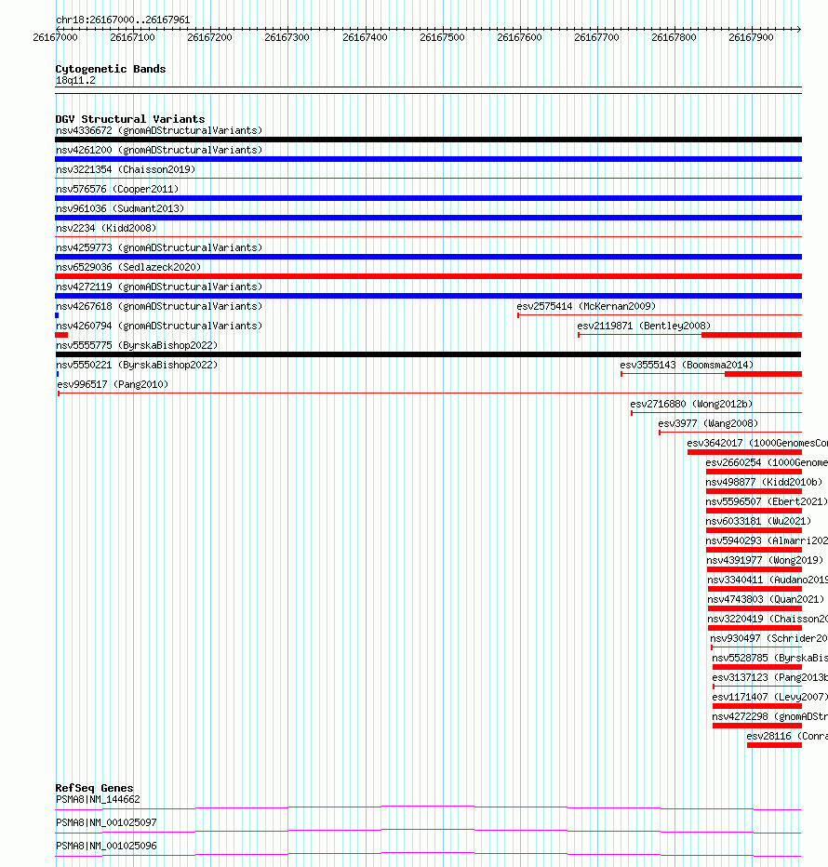Click ruler position 26167500
The image size is (828, 867).
click(x=442, y=37)
